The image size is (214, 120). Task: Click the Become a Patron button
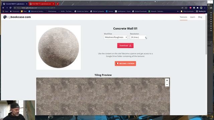125,64
